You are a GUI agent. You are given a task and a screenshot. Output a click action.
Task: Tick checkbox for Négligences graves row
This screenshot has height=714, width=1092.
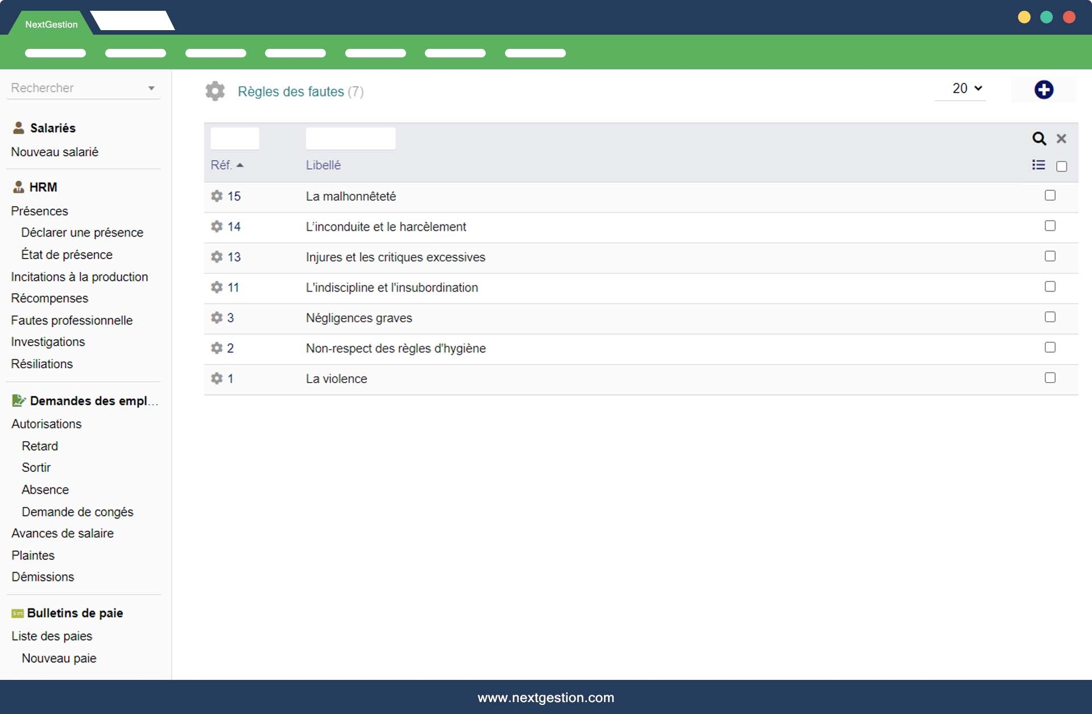tap(1050, 317)
